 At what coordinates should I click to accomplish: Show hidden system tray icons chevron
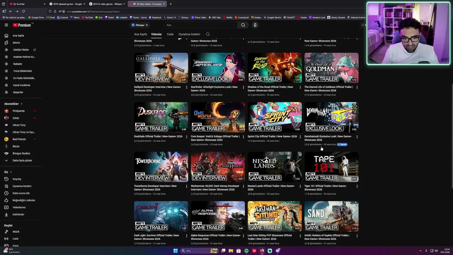click(420, 251)
